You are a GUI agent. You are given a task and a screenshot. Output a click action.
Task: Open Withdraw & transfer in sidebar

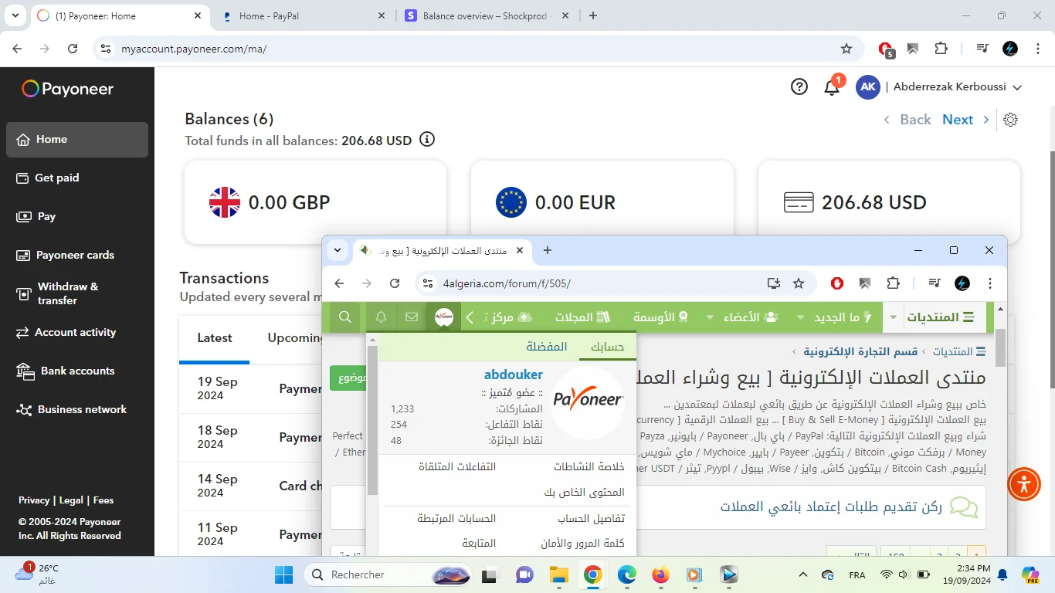pos(68,293)
